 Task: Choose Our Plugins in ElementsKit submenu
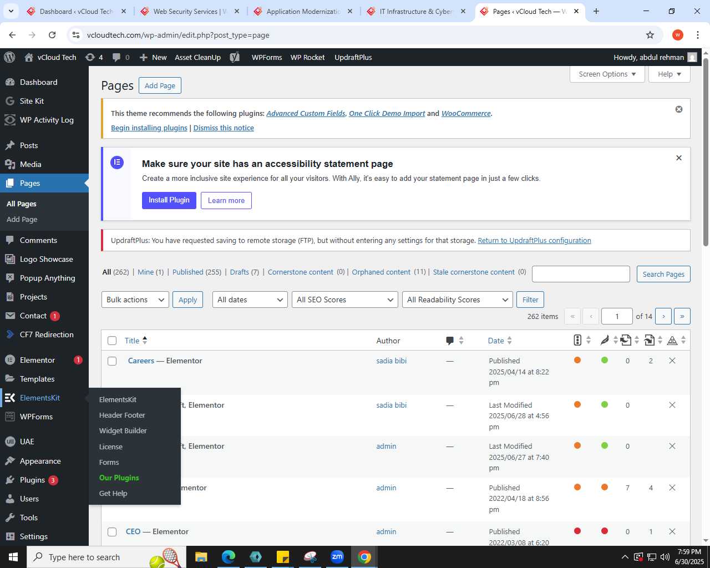pos(119,478)
